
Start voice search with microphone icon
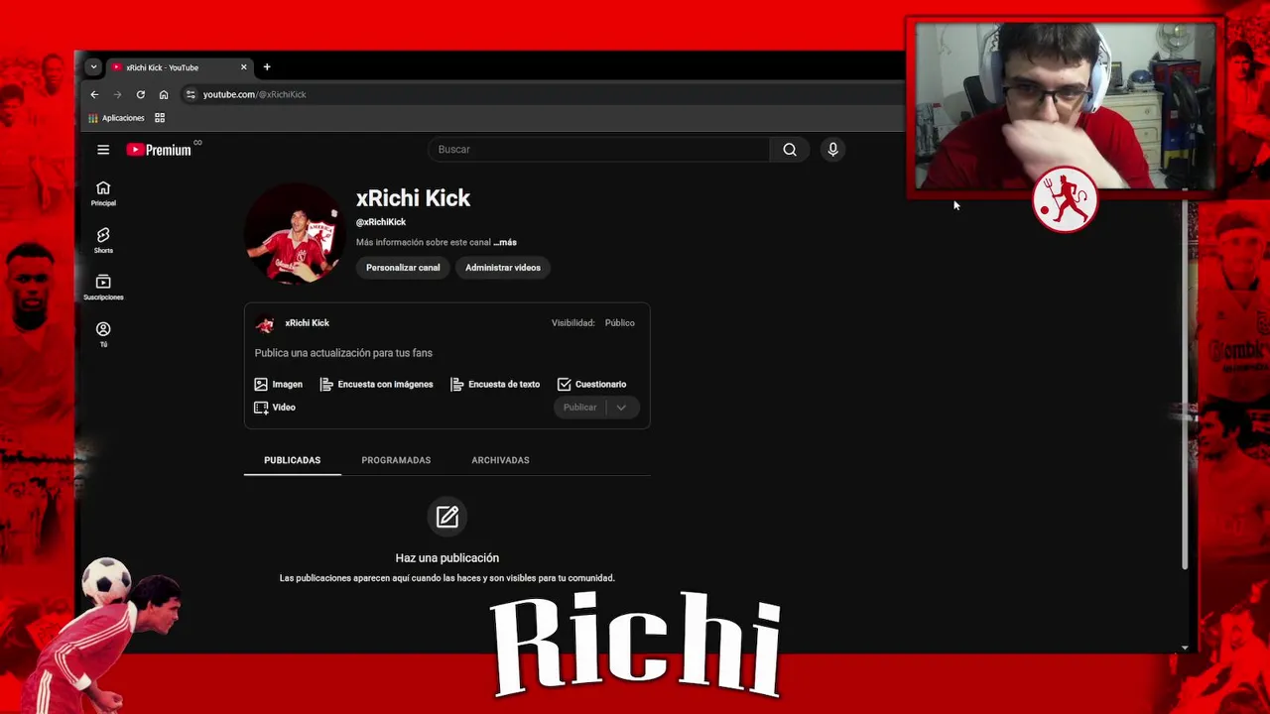point(832,150)
